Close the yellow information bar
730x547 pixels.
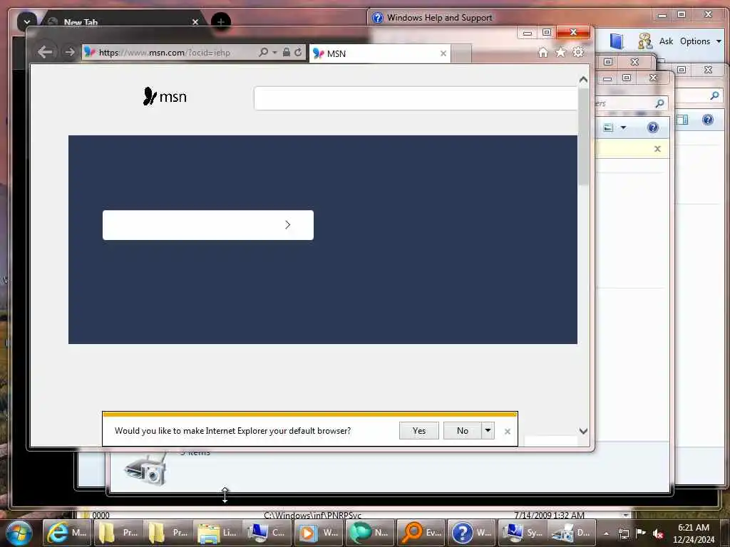point(657,149)
